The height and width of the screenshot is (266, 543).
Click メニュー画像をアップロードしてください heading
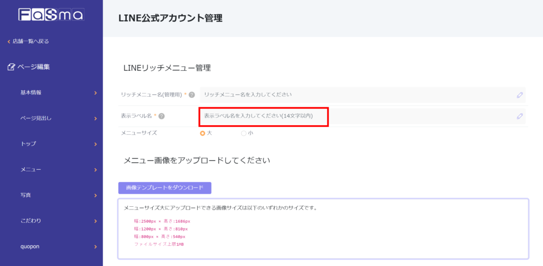pyautogui.click(x=197, y=160)
